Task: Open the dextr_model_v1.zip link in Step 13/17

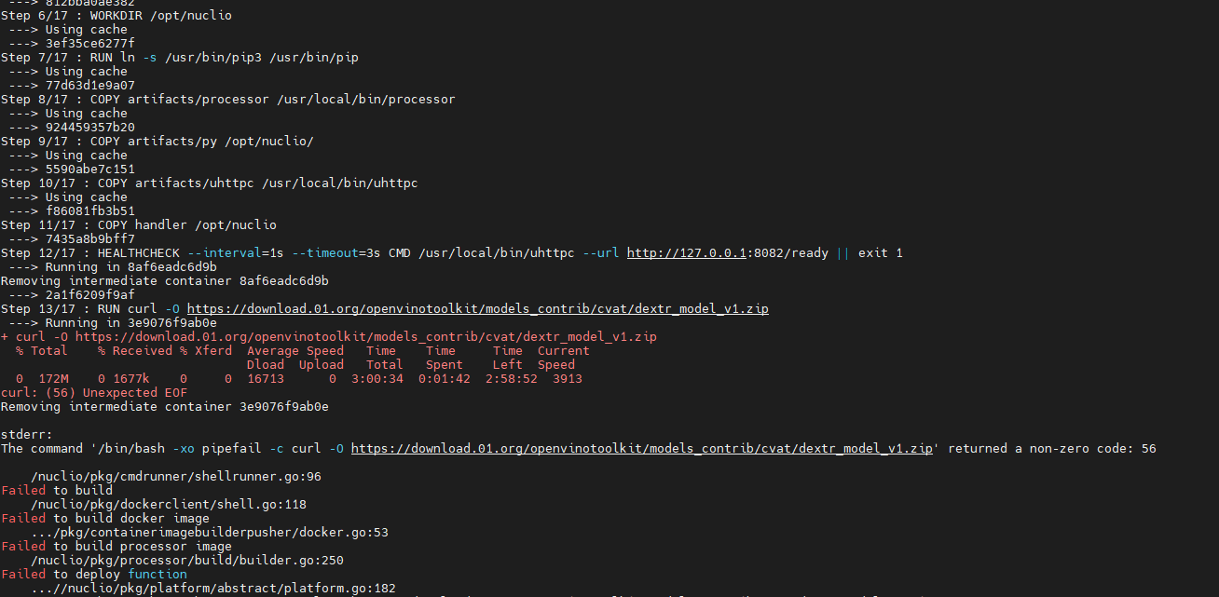Action: (477, 308)
